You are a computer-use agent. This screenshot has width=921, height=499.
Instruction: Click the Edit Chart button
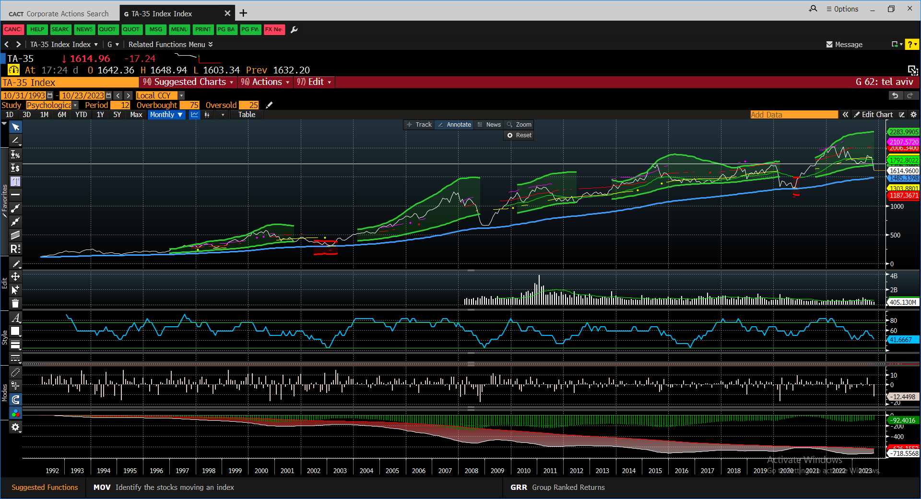click(x=873, y=115)
